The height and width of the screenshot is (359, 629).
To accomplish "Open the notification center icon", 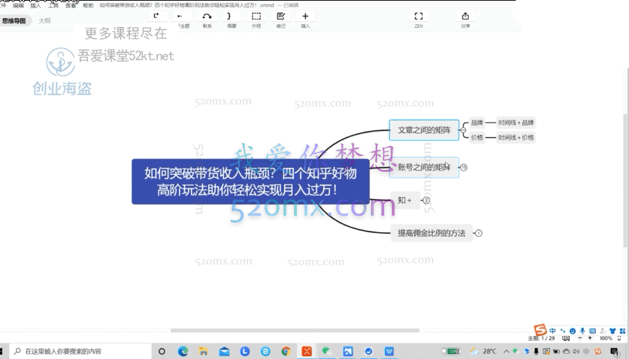I will 615,352.
